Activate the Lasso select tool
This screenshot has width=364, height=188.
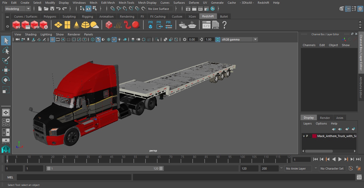point(6,50)
